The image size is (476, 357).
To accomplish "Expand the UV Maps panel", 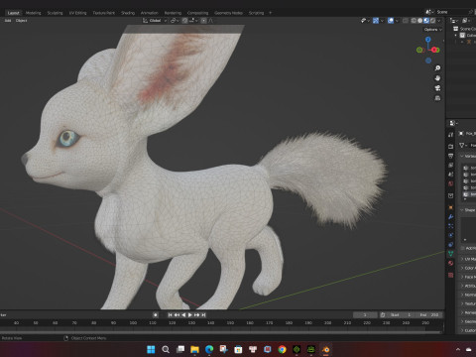I will click(x=468, y=259).
